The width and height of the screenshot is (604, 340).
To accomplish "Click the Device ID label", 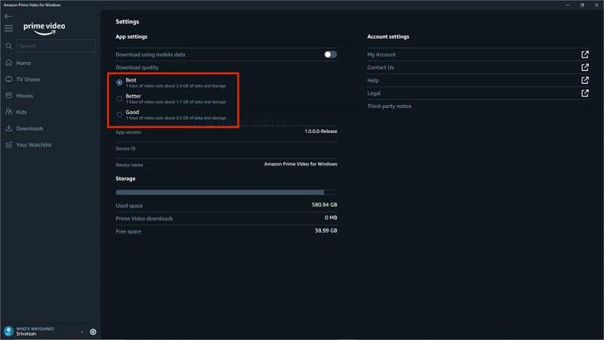I will [125, 148].
